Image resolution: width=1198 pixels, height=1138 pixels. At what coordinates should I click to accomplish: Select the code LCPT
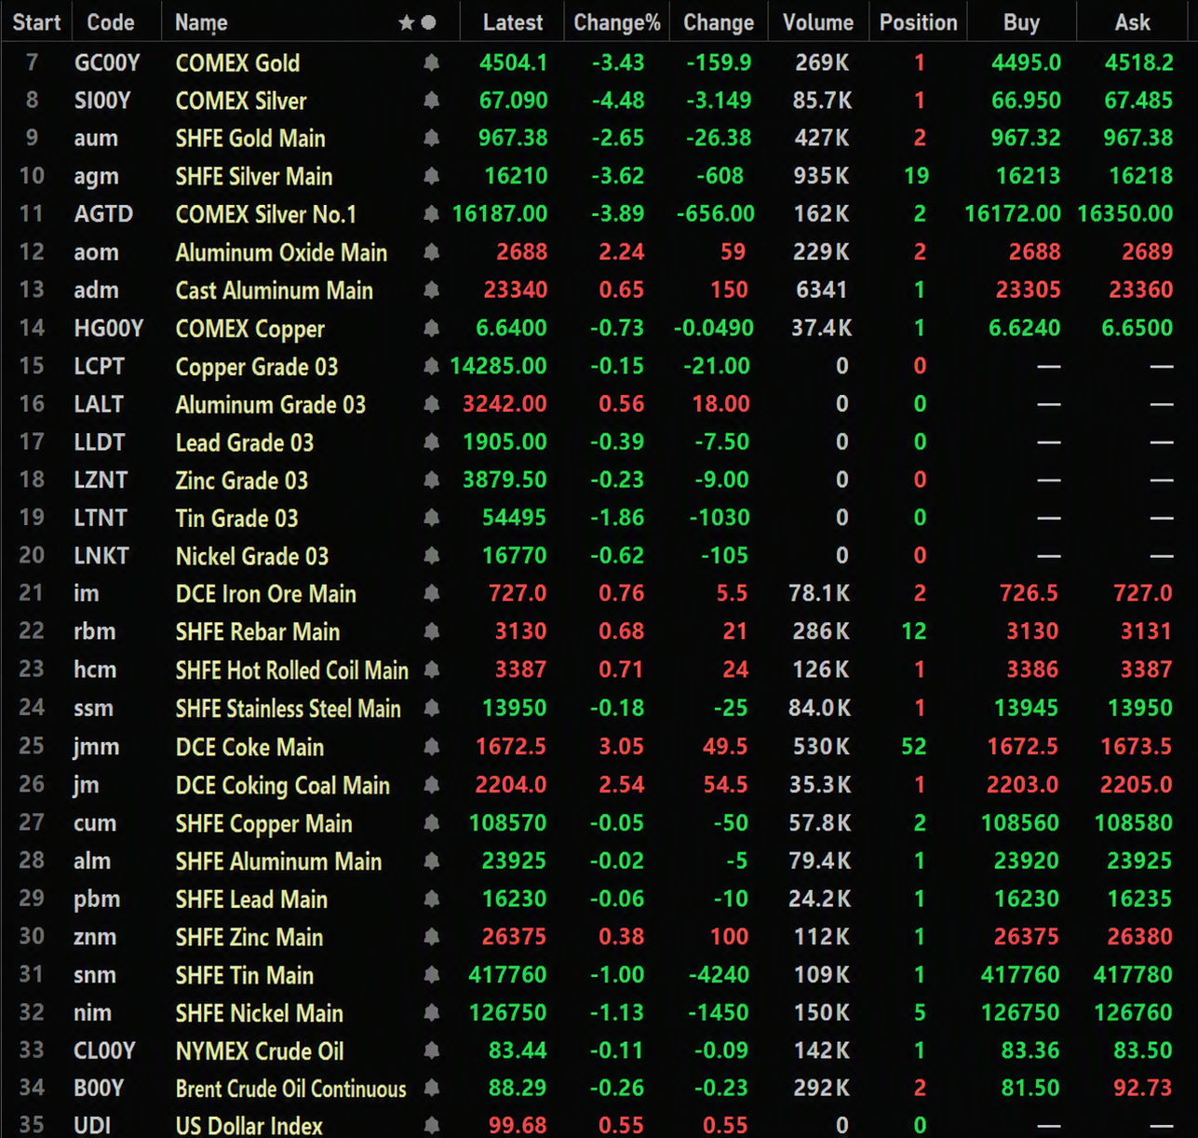tap(100, 366)
